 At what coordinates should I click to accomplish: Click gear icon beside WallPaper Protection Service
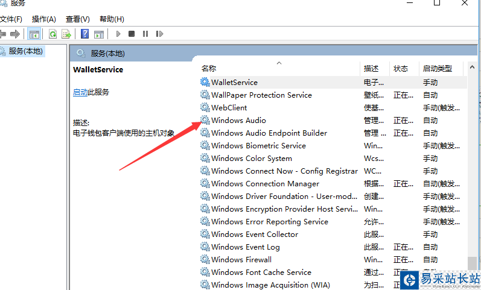point(205,95)
